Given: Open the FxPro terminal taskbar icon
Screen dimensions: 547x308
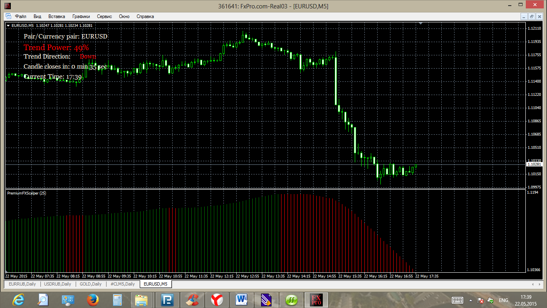Looking at the screenshot, I should point(316,300).
